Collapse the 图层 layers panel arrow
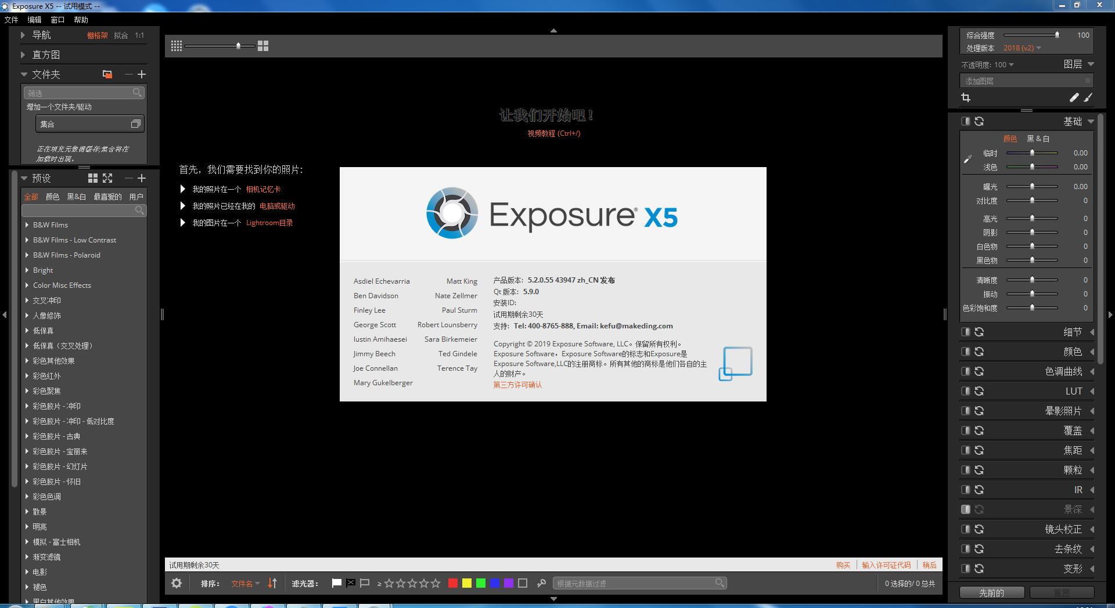The width and height of the screenshot is (1115, 608). (1091, 64)
